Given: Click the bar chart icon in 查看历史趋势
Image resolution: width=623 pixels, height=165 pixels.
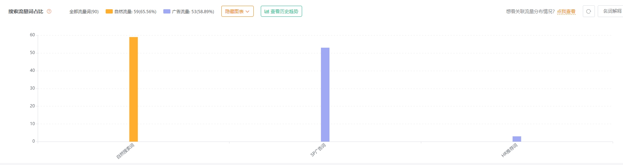Looking at the screenshot, I should pos(266,11).
